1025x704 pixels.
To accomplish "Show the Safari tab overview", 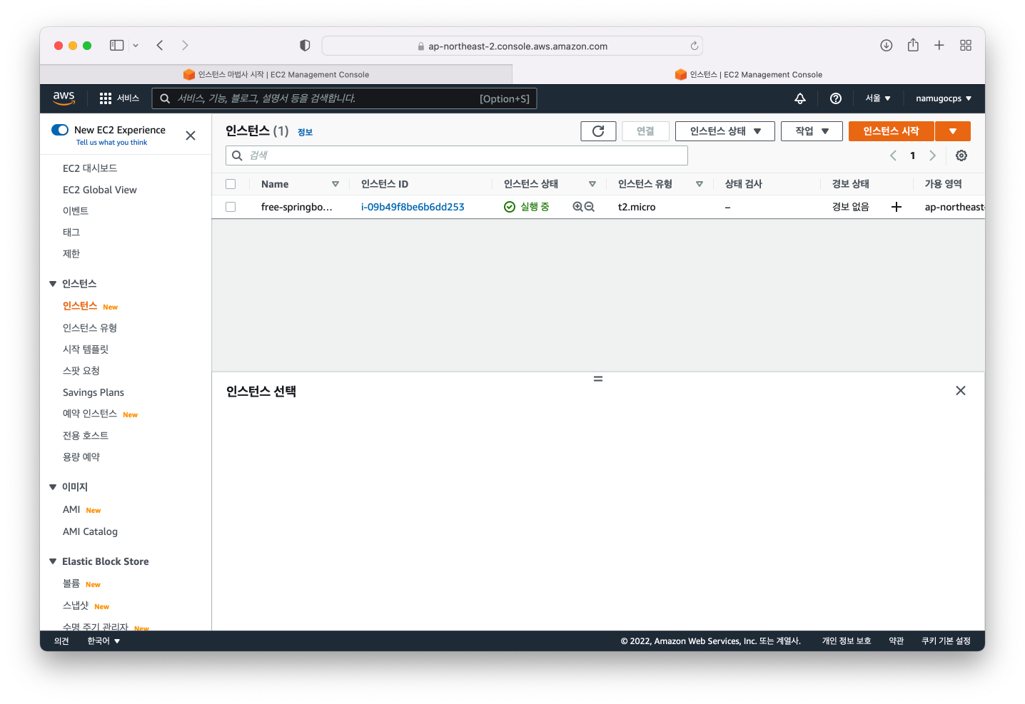I will (966, 46).
